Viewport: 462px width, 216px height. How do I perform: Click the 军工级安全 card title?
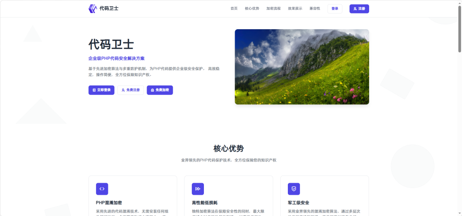coord(299,203)
